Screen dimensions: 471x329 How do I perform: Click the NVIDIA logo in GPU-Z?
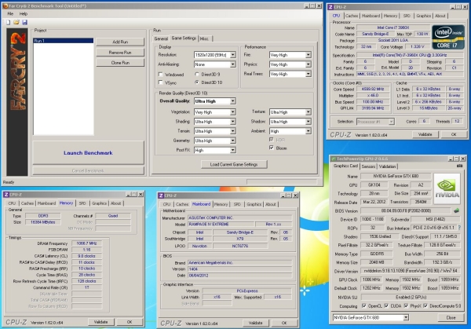tap(447, 189)
